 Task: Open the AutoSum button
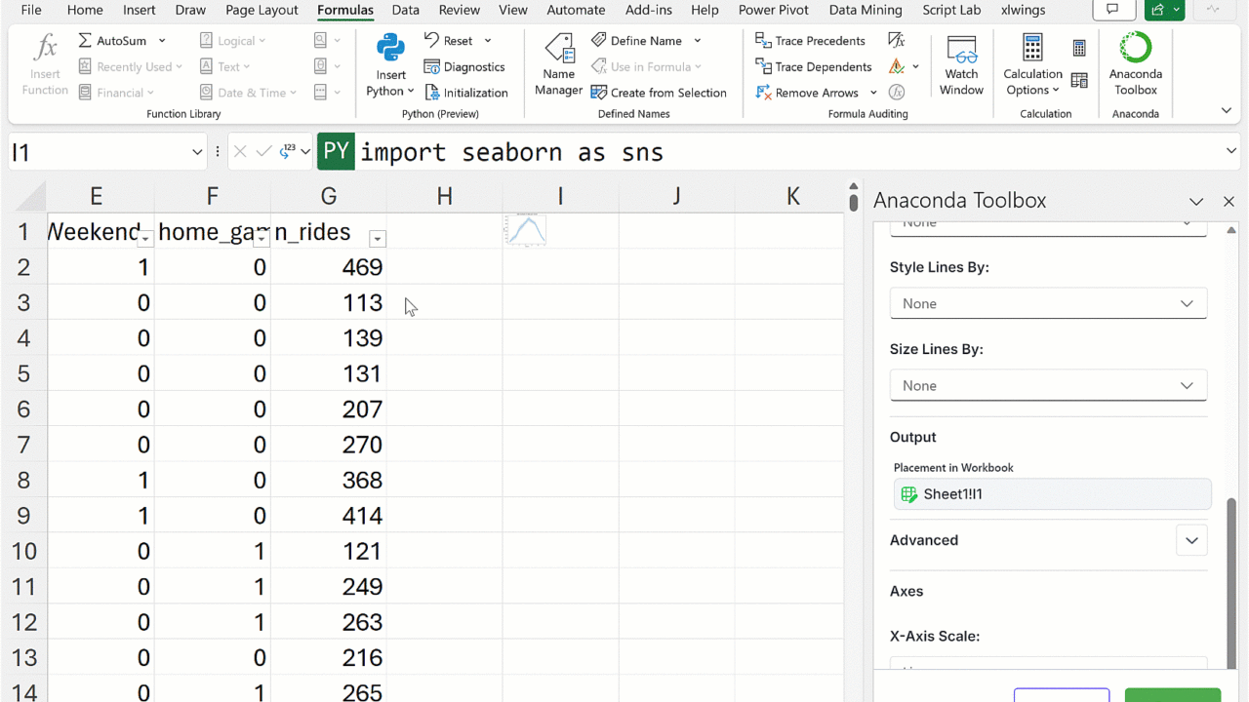point(112,41)
